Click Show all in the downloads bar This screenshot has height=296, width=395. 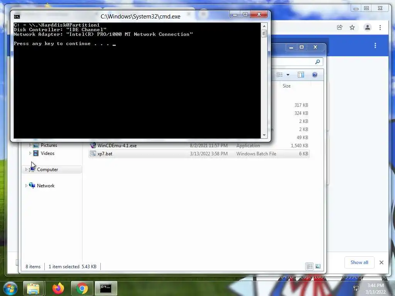(359, 262)
